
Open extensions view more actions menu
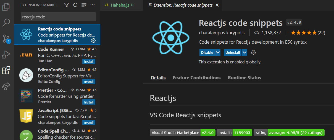[x=93, y=5]
